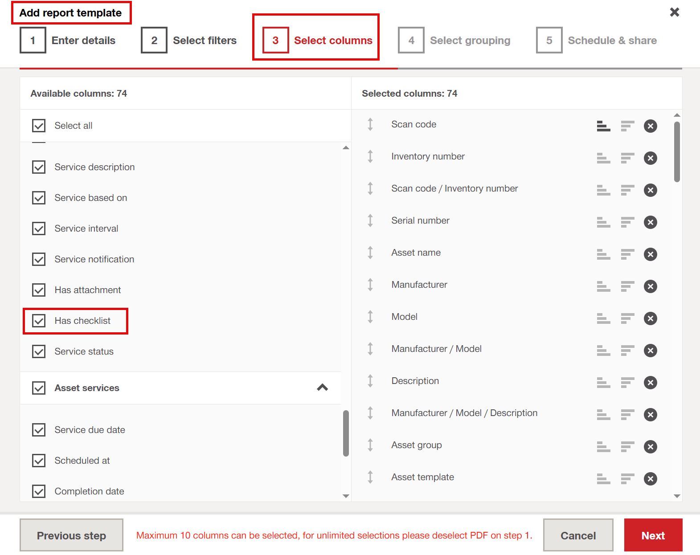Click the drag handle for Asset name
The height and width of the screenshot is (555, 700).
coord(370,253)
